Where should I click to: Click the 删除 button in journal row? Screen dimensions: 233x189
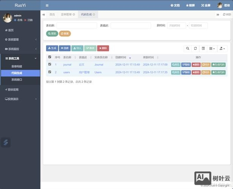[x=196, y=65]
